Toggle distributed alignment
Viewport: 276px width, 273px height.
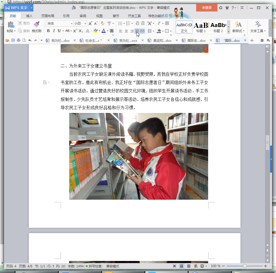(142, 31)
